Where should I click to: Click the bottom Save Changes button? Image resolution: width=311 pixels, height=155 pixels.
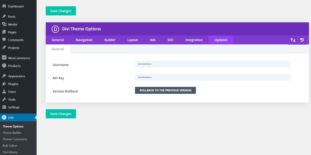(61, 114)
